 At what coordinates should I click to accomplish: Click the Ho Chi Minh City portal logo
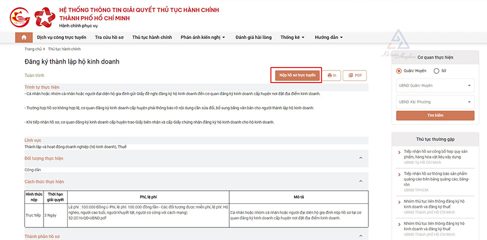tap(19, 17)
